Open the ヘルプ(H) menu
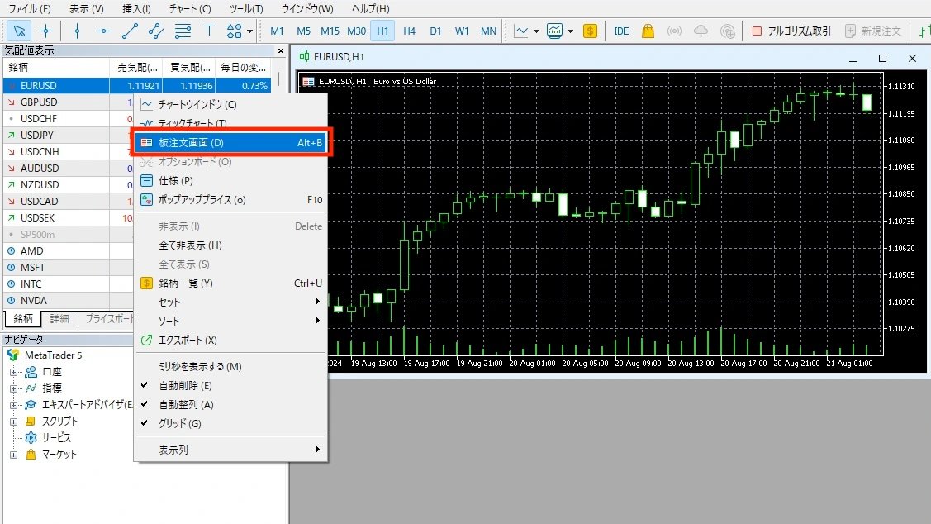This screenshot has width=931, height=524. pyautogui.click(x=370, y=9)
